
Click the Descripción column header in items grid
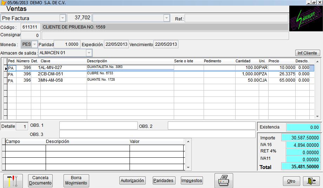pyautogui.click(x=130, y=61)
